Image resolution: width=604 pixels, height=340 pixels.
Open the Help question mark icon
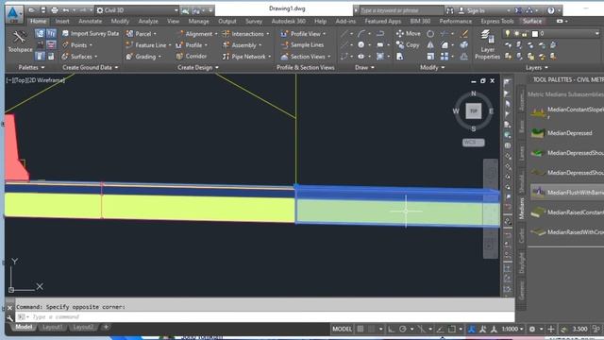click(551, 10)
